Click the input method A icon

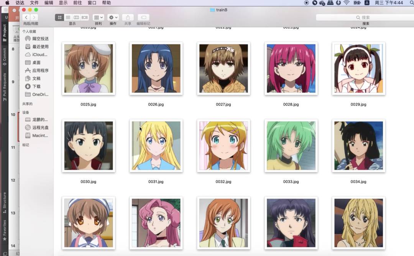[367, 3]
